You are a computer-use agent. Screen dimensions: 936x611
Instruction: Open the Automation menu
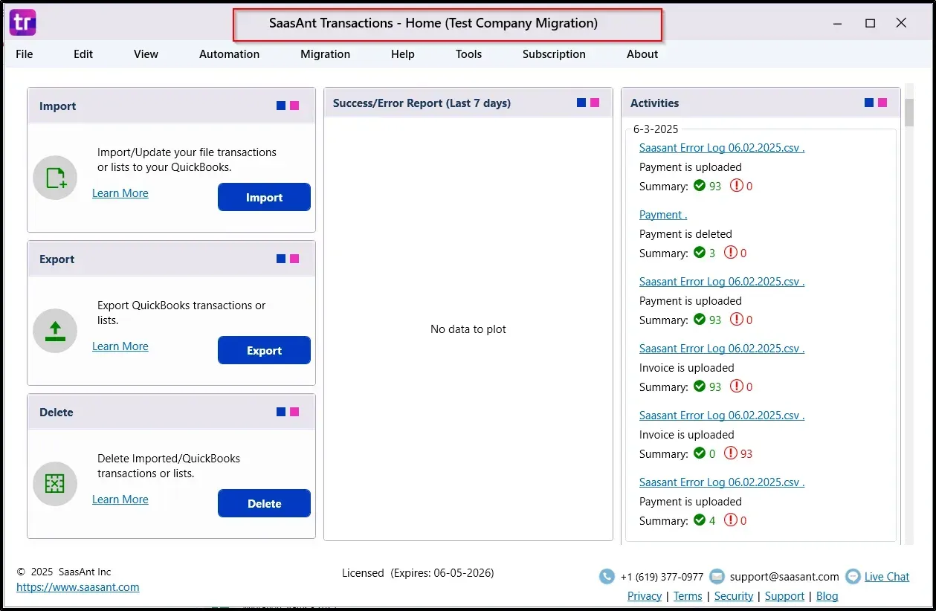coord(230,54)
